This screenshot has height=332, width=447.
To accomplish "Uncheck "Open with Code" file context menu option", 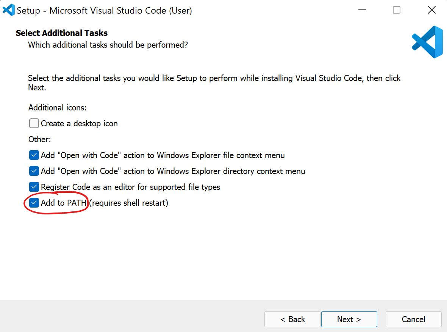I will (34, 155).
